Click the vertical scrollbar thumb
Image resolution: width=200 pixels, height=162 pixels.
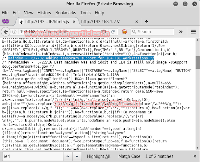coord(197,63)
